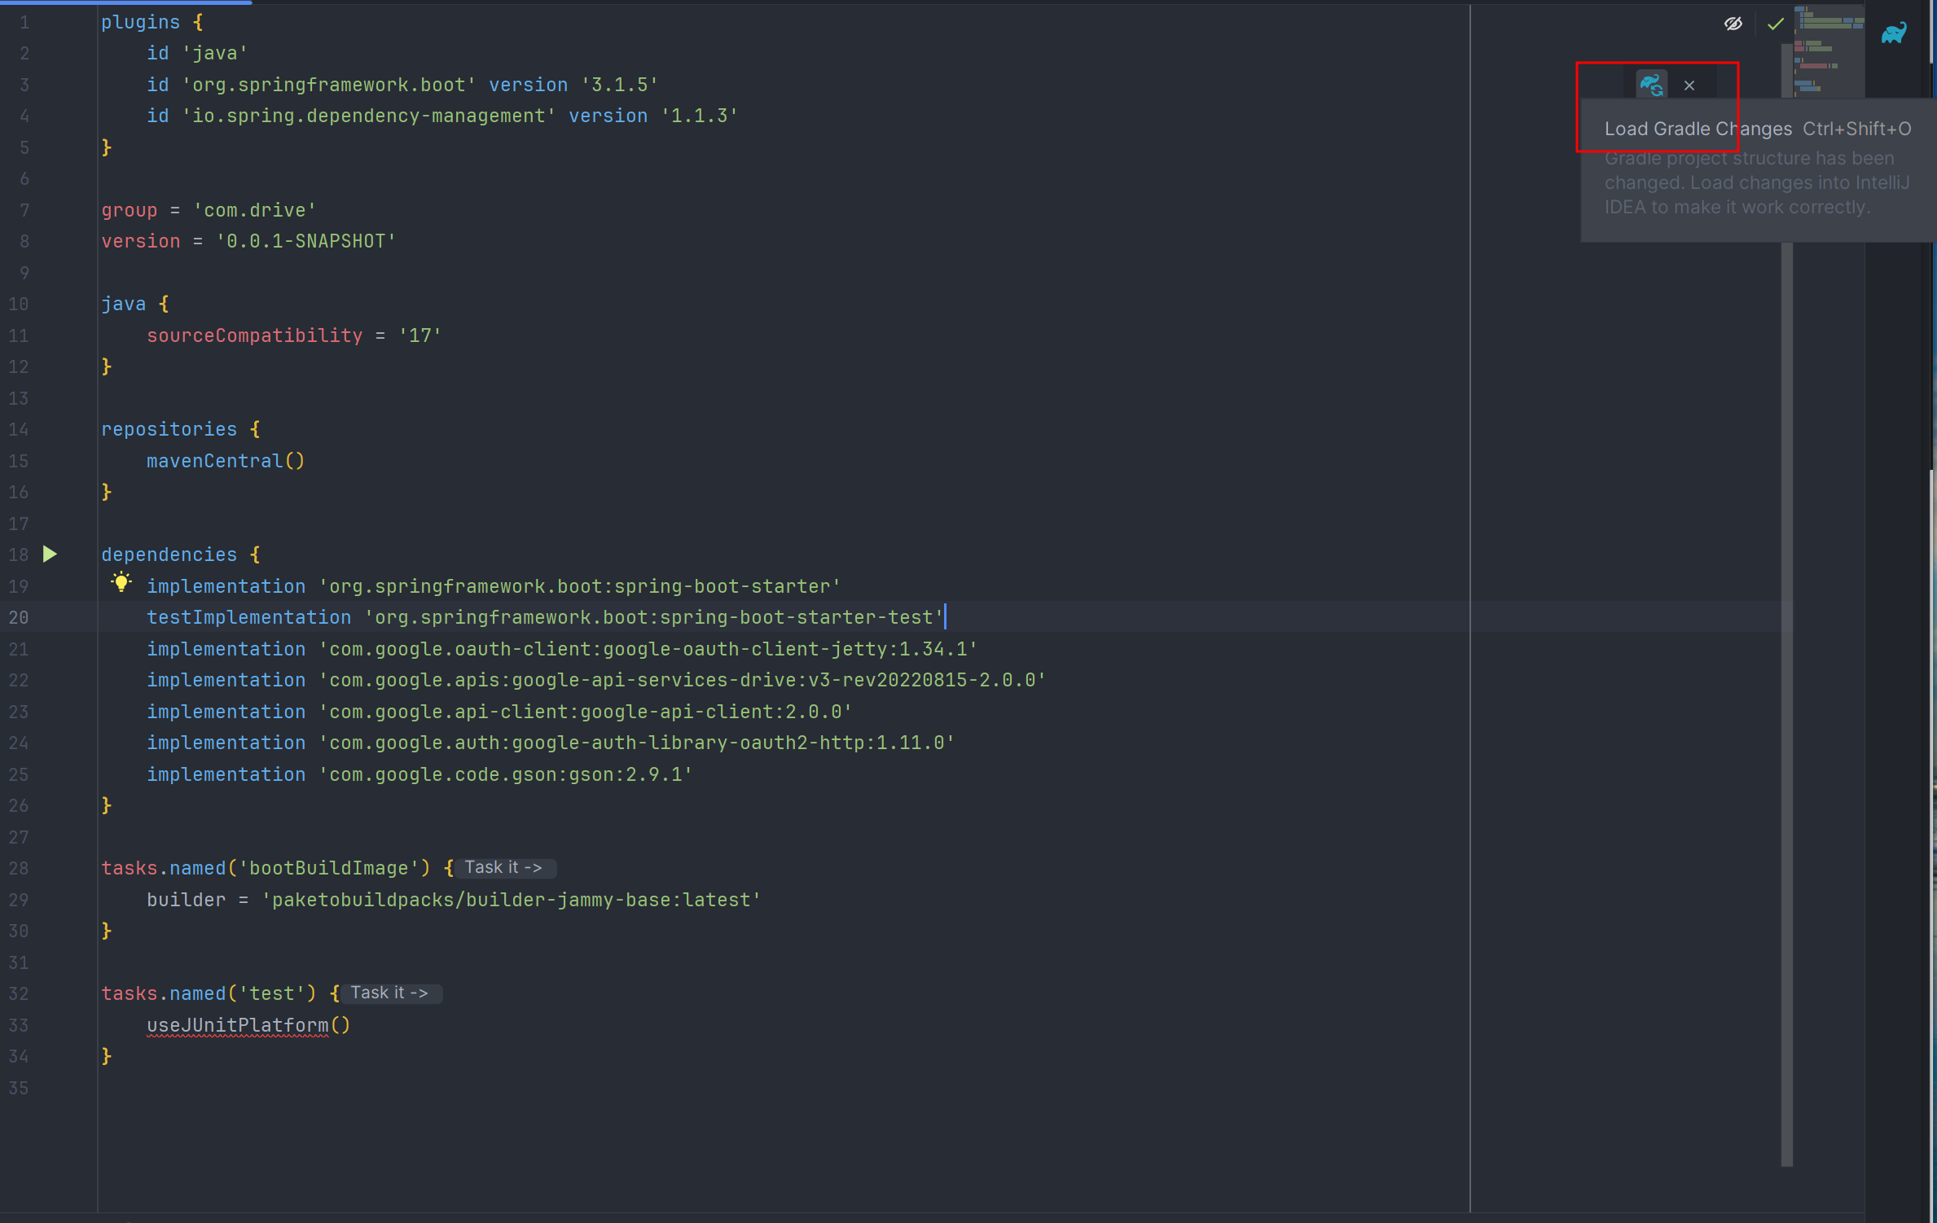Image resolution: width=1937 pixels, height=1223 pixels.
Task: Click line number 28 in the gutter
Action: [19, 869]
